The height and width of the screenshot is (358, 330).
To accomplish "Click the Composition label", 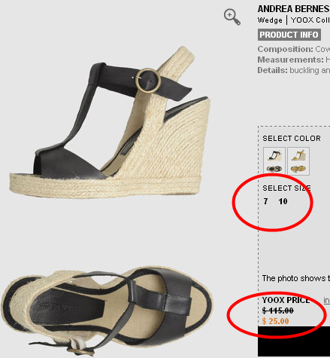I will [286, 49].
